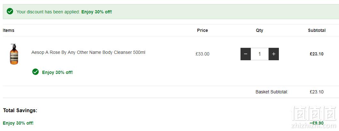The width and height of the screenshot is (339, 131).
Task: Click the −£9.90 savings amount
Action: (x=317, y=123)
